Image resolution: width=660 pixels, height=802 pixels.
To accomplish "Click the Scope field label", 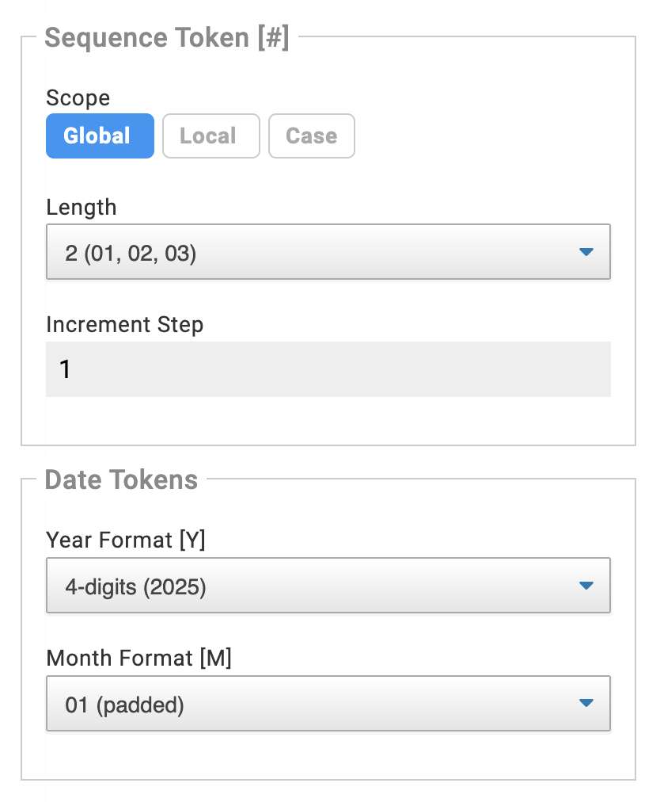I will [x=78, y=98].
